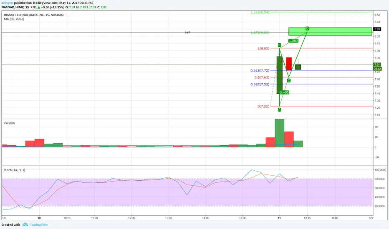Click the Stoch (14, 3, 1) indicator label
The image size is (389, 229).
14,170
